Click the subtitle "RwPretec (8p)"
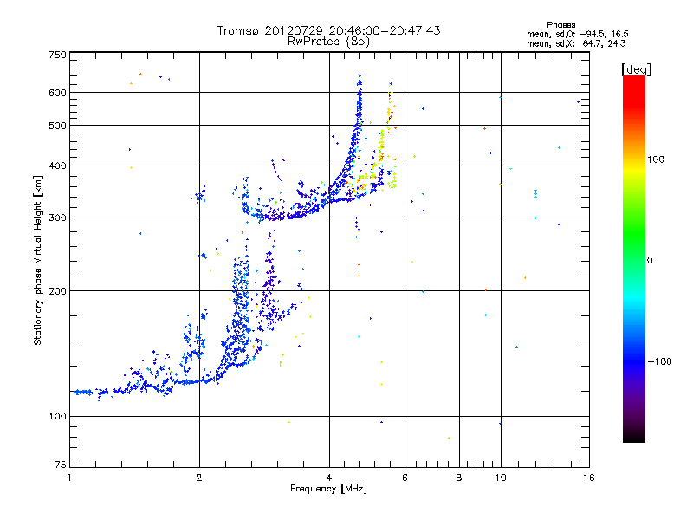Screen dimensions: 693x520 [328, 42]
